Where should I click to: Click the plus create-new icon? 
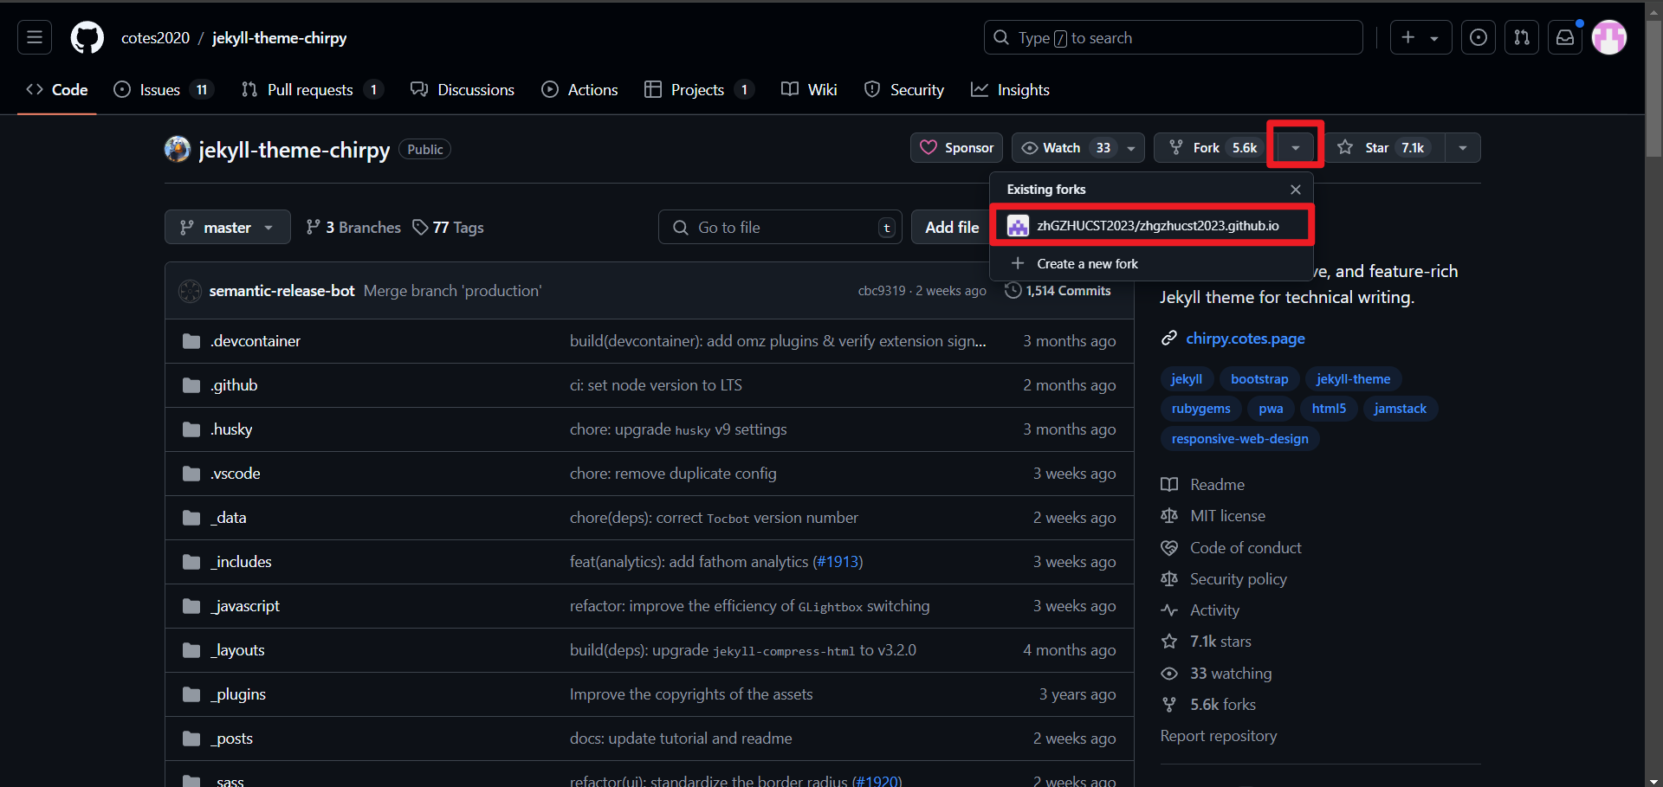(1408, 37)
